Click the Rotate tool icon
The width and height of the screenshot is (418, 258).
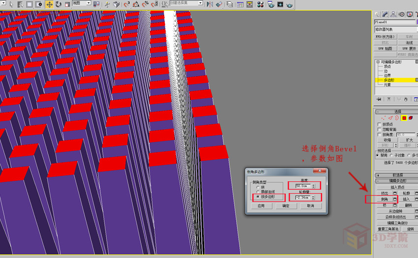tap(59, 4)
